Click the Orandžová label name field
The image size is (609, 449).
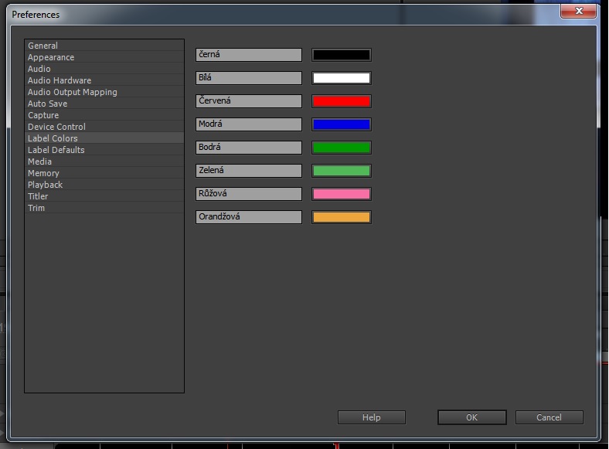pyautogui.click(x=249, y=216)
